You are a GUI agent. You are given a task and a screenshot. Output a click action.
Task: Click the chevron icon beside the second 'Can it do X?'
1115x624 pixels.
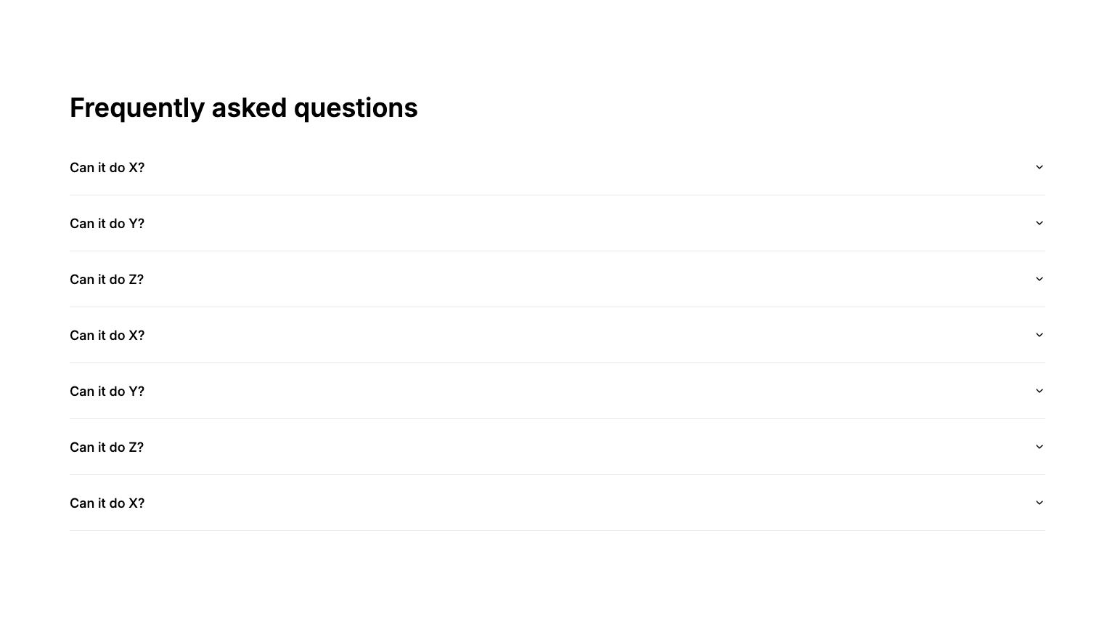(x=1040, y=335)
